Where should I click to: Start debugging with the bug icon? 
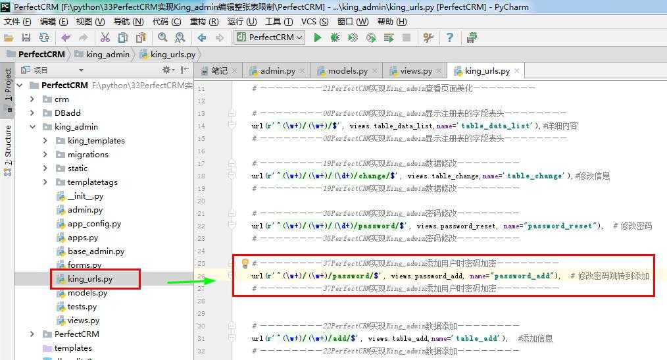(335, 38)
